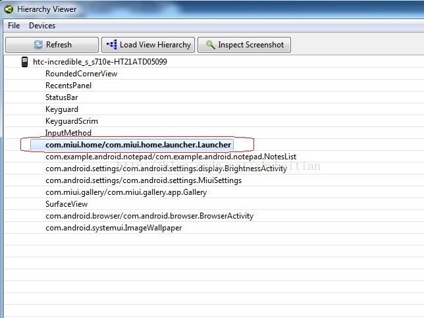Select the ImageWallpaper row
This screenshot has height=318, width=424.
click(x=113, y=228)
